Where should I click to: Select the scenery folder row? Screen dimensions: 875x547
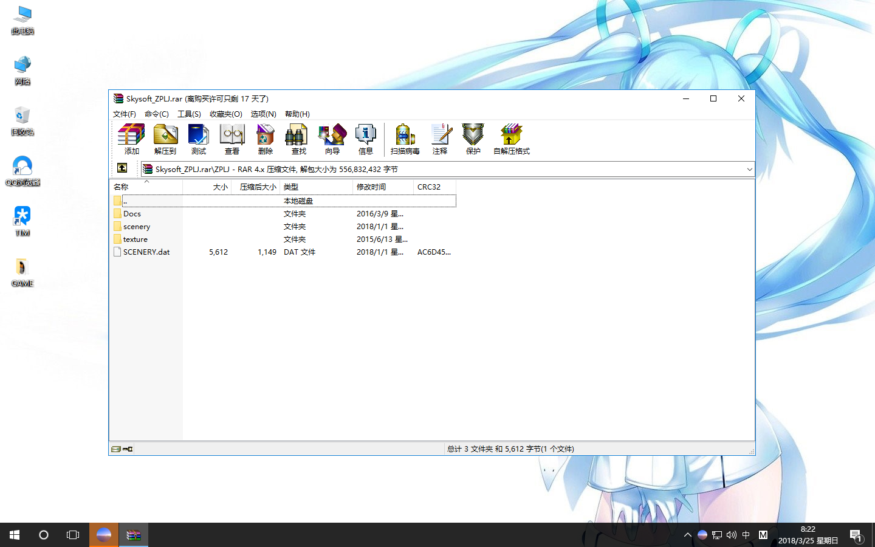(283, 227)
